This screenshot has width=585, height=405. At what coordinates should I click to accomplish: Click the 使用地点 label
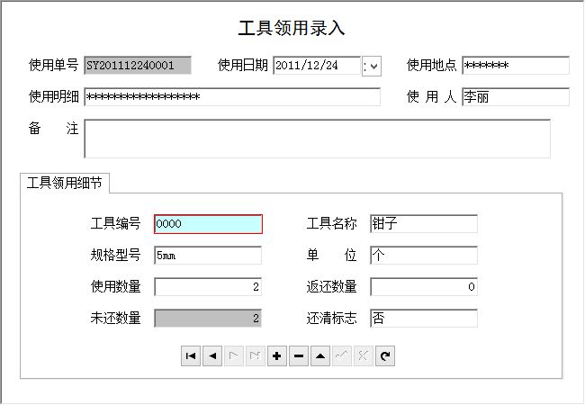pyautogui.click(x=432, y=65)
